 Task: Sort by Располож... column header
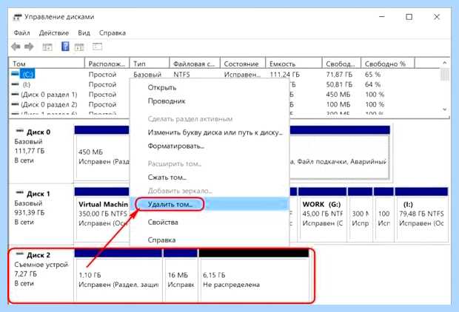107,64
